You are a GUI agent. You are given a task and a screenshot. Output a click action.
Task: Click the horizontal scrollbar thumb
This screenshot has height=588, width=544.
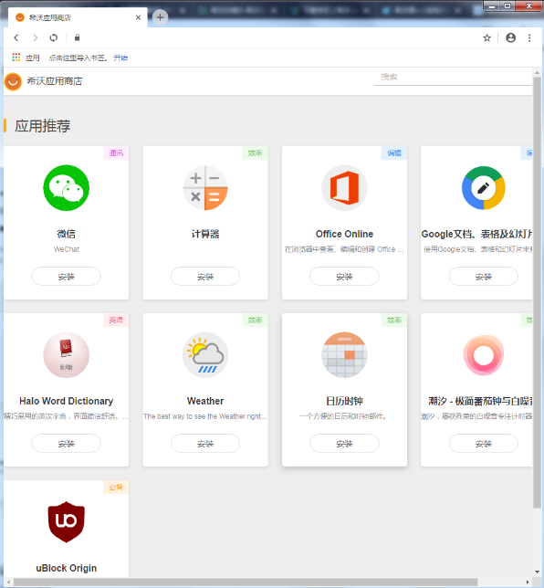click(x=246, y=582)
